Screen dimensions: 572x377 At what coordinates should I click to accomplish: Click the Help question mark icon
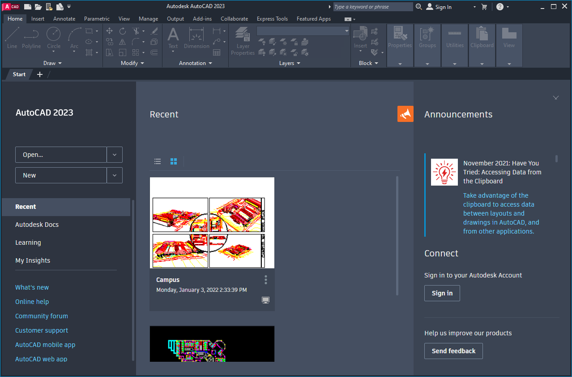pyautogui.click(x=500, y=7)
